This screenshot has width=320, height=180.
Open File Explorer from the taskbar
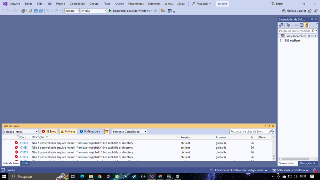click(x=91, y=176)
